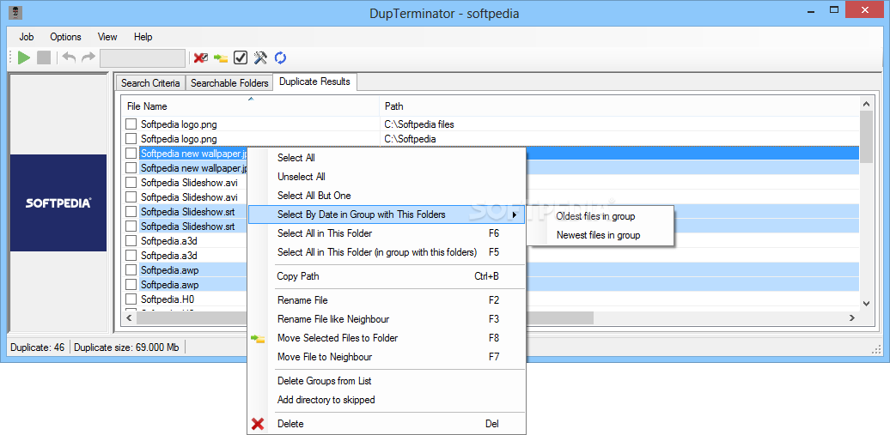
Task: Click the gray stop search icon
Action: pos(44,57)
